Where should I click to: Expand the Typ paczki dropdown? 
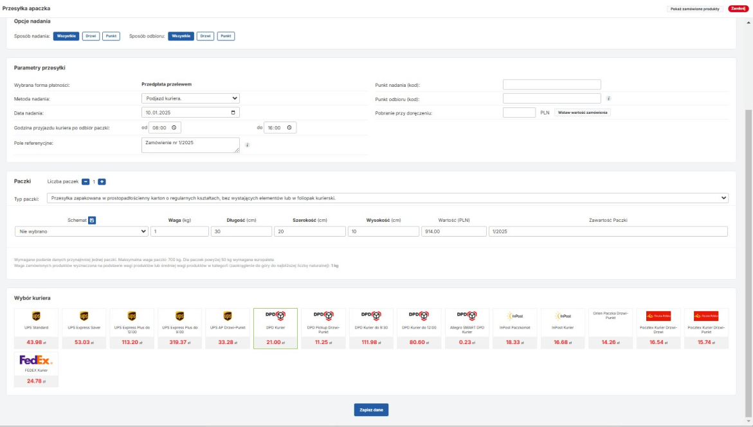click(x=388, y=198)
